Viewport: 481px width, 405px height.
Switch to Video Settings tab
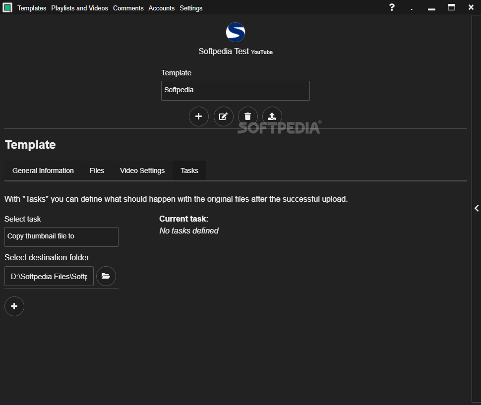point(142,171)
